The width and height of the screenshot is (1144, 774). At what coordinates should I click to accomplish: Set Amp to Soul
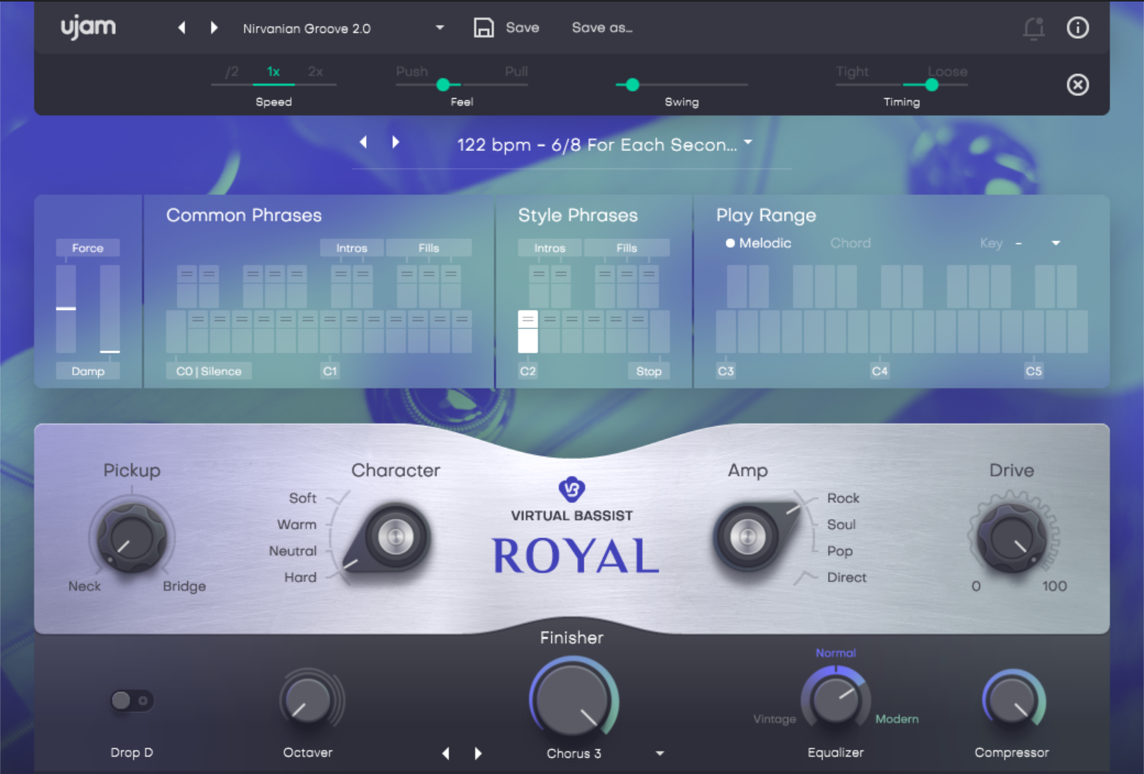841,525
